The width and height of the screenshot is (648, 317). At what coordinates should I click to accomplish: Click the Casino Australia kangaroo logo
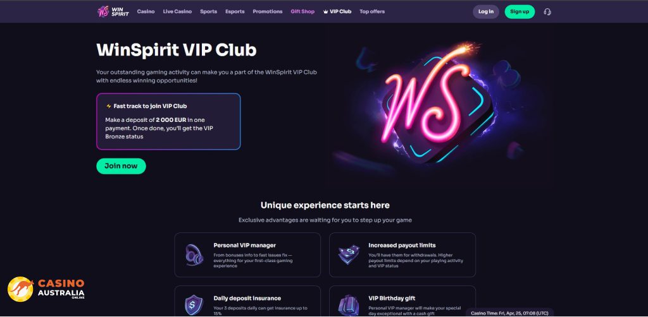pos(46,289)
